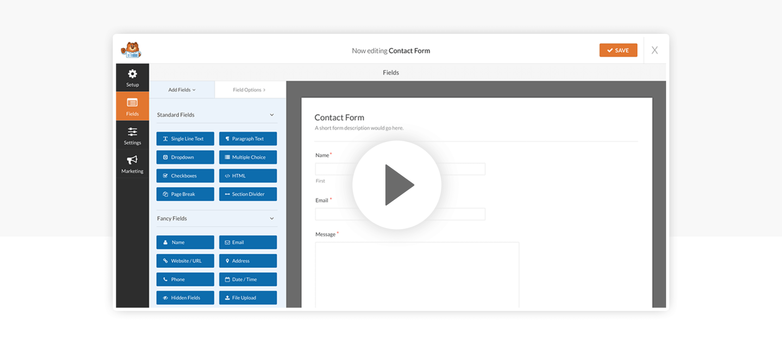Add a Website / URL field
The width and height of the screenshot is (782, 348).
[x=185, y=261]
